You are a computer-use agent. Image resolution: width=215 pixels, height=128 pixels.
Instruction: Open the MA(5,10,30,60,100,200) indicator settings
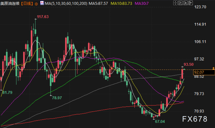point(66,3)
